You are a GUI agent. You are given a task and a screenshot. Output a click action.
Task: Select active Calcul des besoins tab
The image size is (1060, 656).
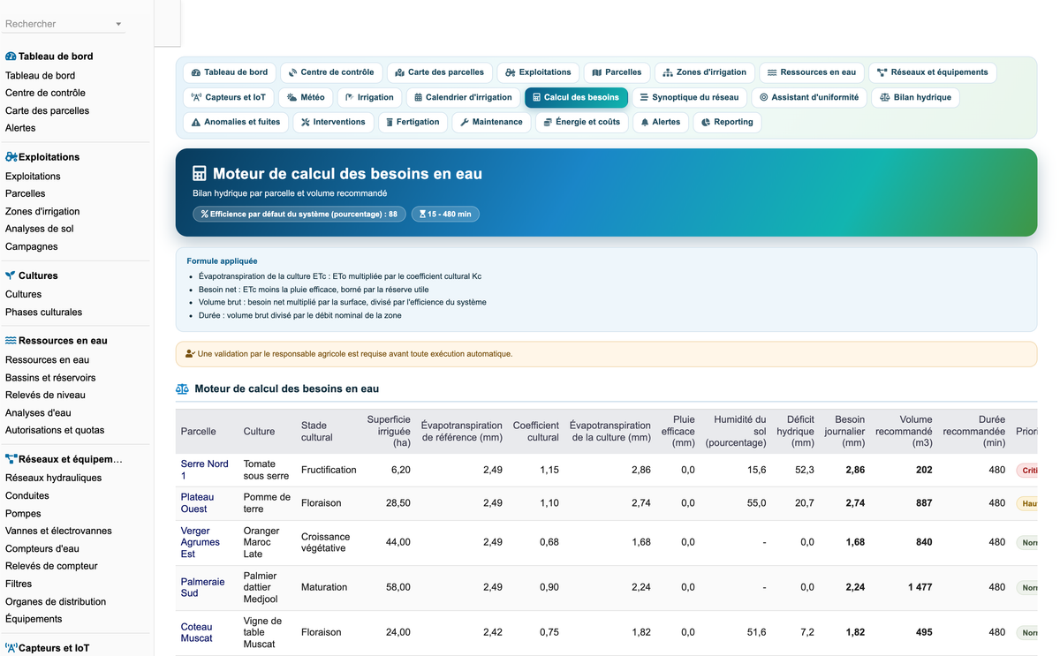coord(576,97)
